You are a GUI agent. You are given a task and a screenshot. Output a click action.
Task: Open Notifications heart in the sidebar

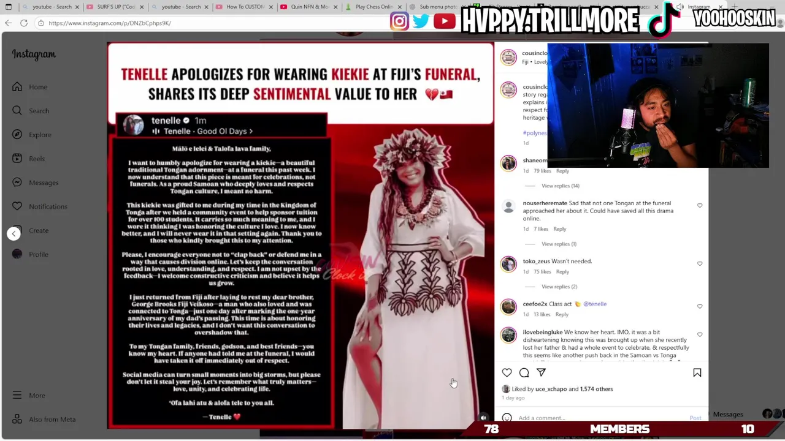(40, 206)
